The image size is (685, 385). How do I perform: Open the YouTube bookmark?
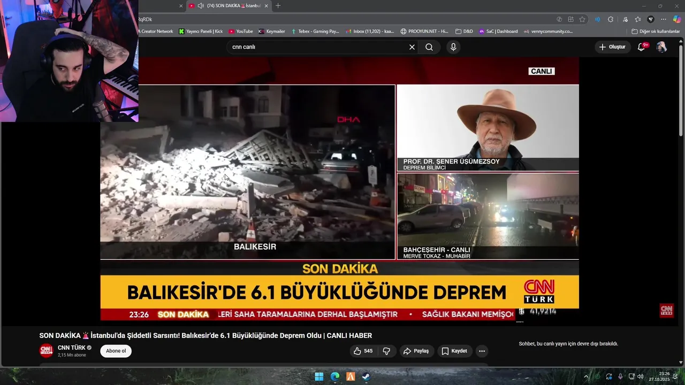[240, 32]
